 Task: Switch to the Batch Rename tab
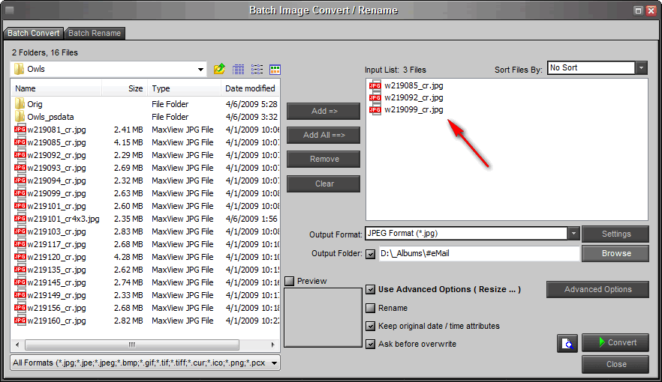click(95, 33)
